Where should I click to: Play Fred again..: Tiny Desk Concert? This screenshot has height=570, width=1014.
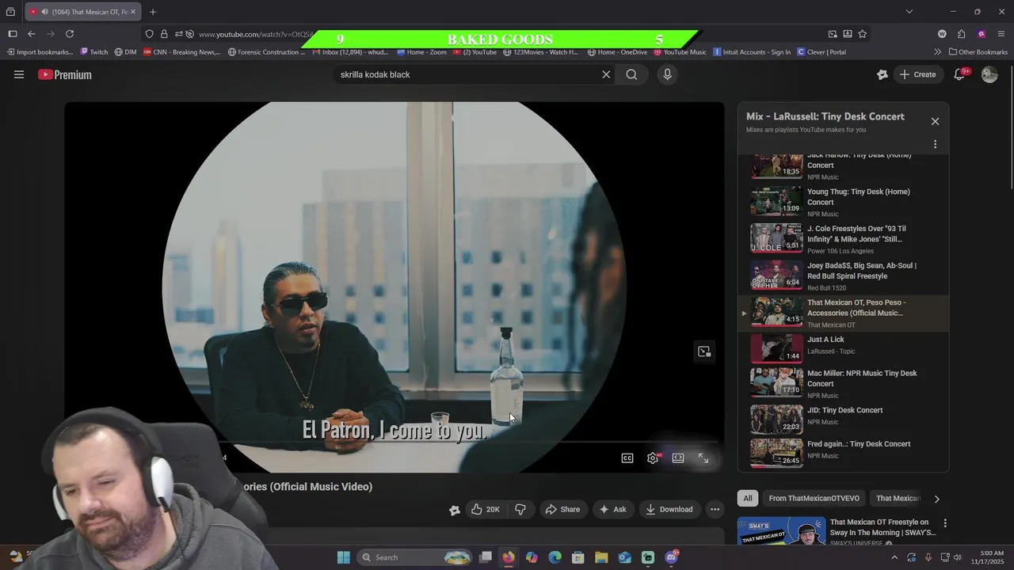844,453
